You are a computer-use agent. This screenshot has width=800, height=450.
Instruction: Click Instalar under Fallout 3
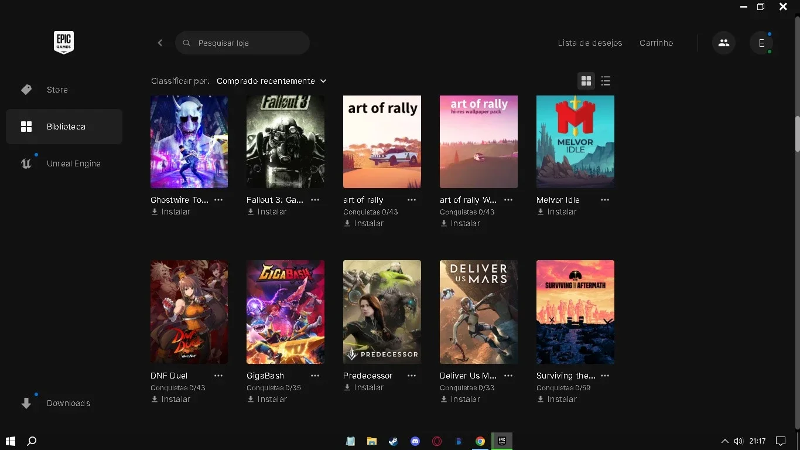267,212
